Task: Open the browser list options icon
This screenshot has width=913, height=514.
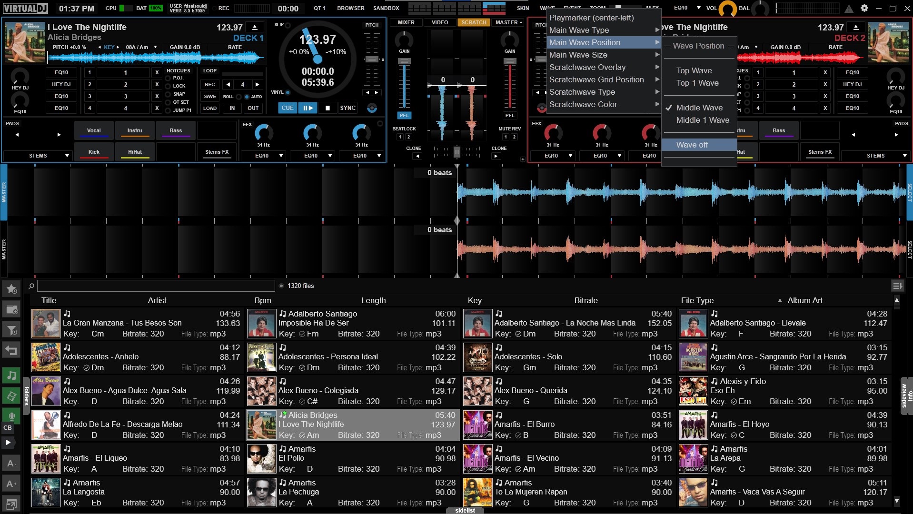Action: tap(897, 286)
